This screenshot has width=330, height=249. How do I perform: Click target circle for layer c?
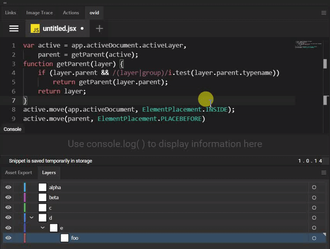point(314,208)
